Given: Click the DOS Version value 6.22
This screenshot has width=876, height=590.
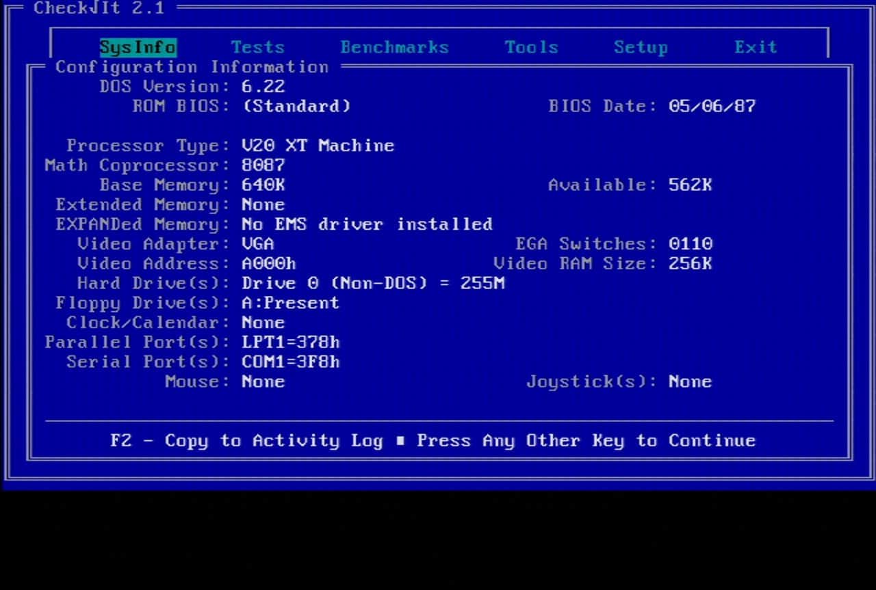Looking at the screenshot, I should [x=263, y=87].
